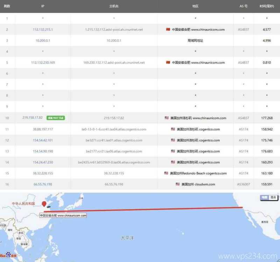Click the 主机名 column header
280x262 pixels.
point(114,6)
